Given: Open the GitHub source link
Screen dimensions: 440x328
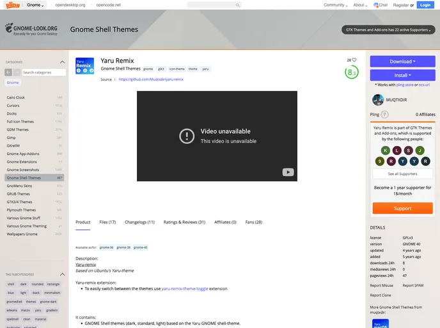Looking at the screenshot, I should (x=151, y=79).
